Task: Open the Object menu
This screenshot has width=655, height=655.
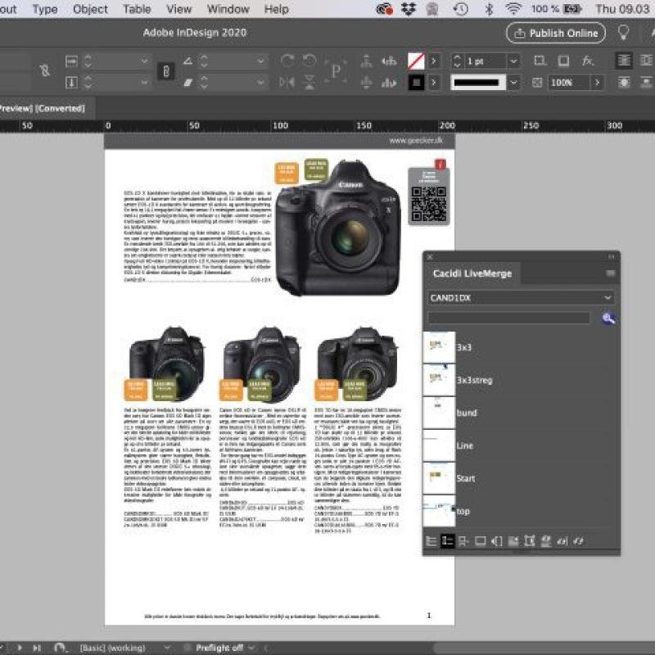Action: click(x=90, y=9)
